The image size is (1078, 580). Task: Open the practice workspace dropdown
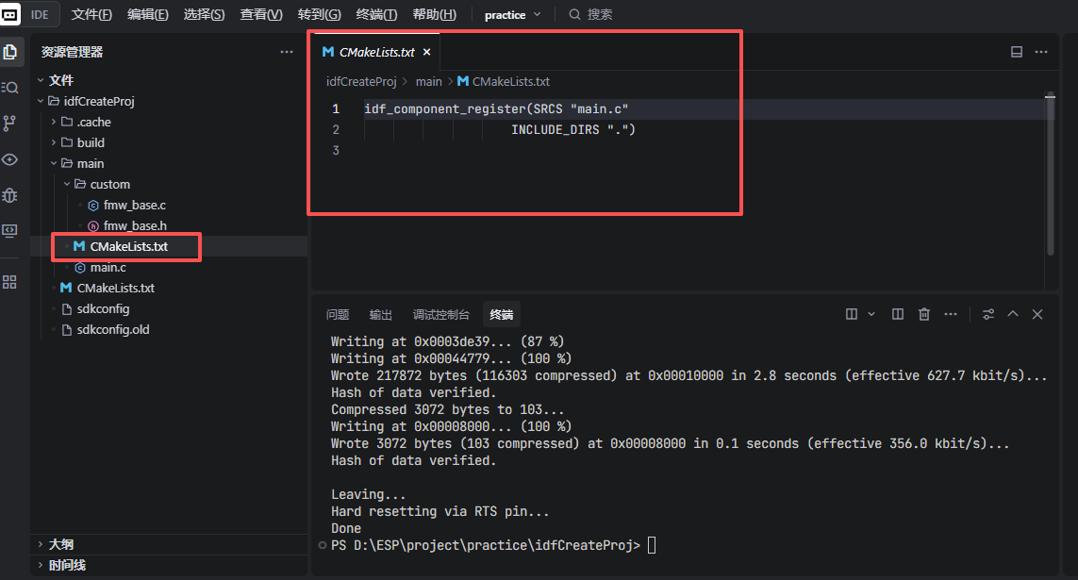click(512, 14)
